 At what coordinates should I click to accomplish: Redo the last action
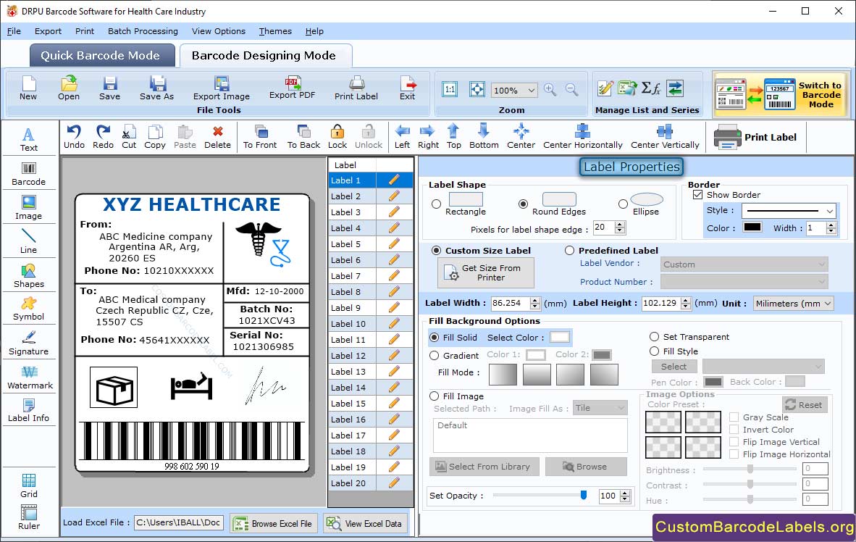[103, 137]
